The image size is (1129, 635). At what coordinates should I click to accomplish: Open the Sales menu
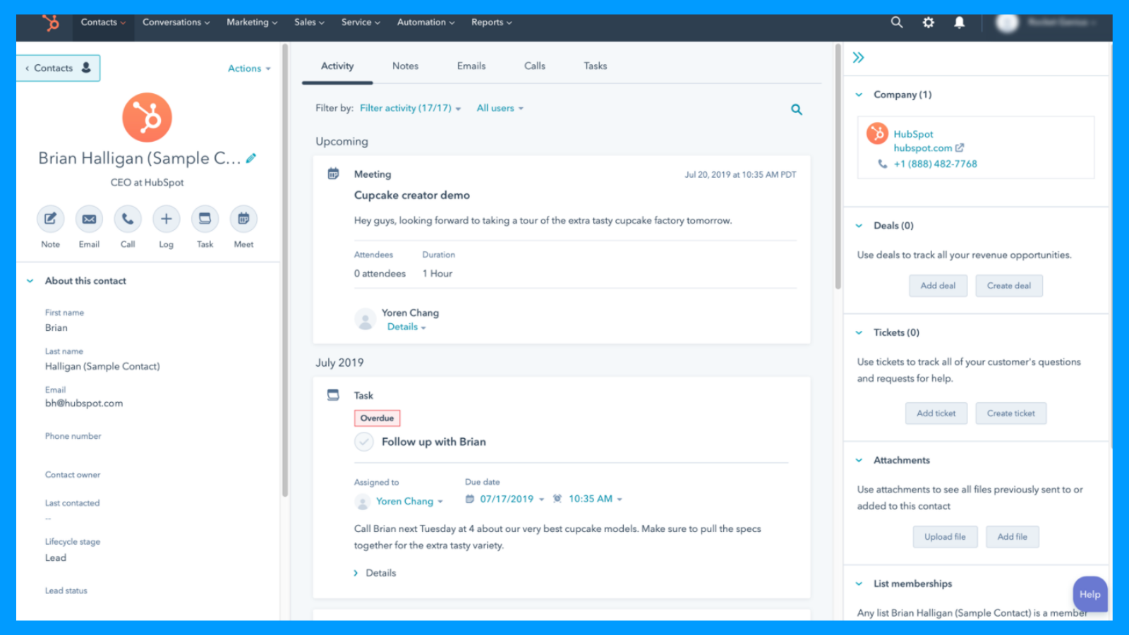[309, 22]
